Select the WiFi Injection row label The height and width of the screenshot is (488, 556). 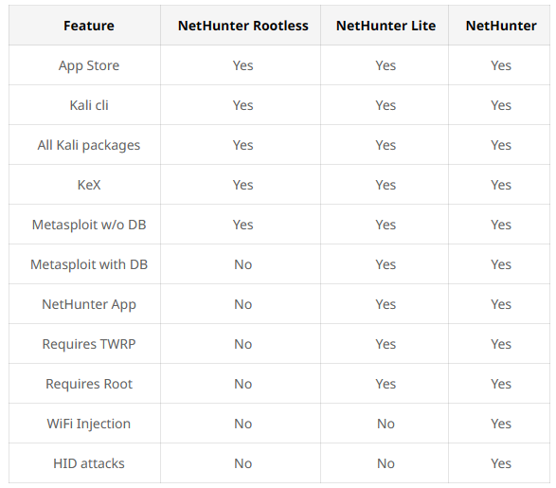point(89,424)
